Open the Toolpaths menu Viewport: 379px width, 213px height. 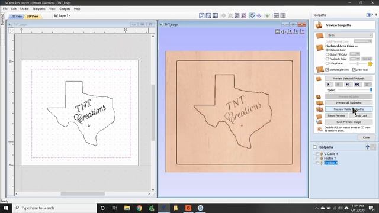click(39, 9)
